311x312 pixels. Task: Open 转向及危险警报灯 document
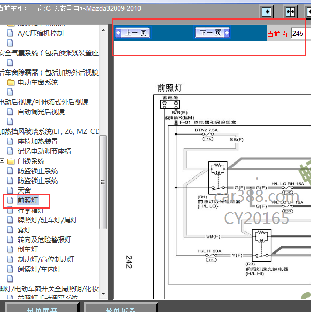pos(44,240)
